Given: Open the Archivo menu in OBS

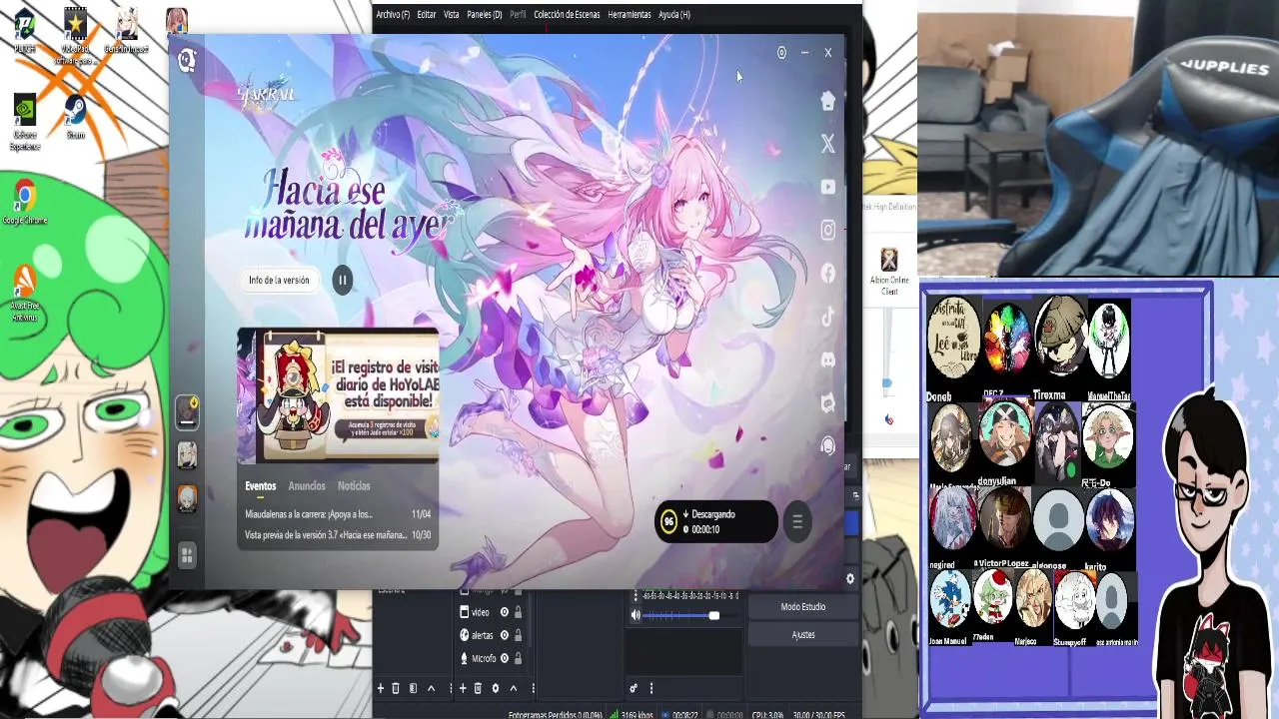Looking at the screenshot, I should tap(393, 14).
